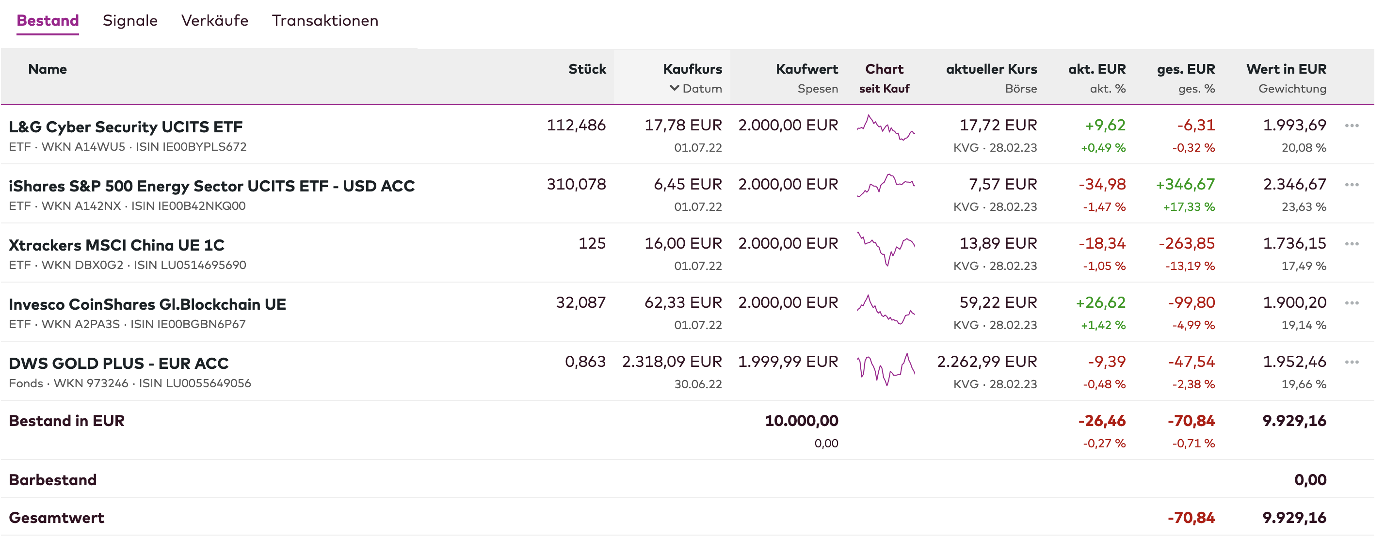Open the DWS GOLD PLUS sparkline chart
This screenshot has height=538, width=1385.
886,369
